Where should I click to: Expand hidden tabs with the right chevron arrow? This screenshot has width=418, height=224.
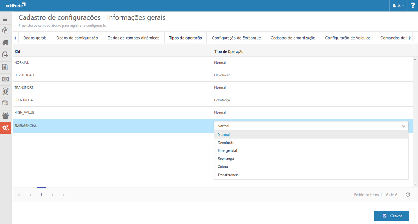pos(410,37)
